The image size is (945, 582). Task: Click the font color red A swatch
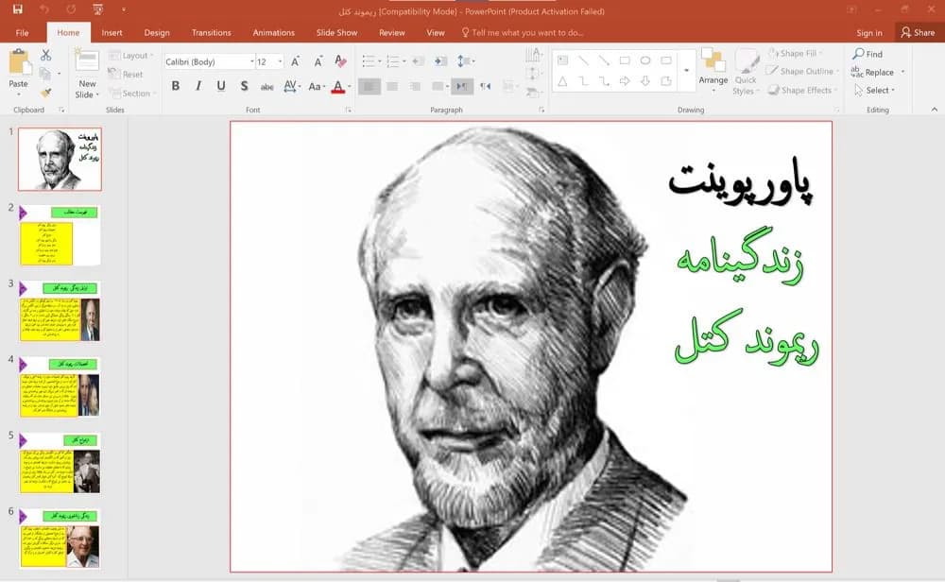[338, 87]
